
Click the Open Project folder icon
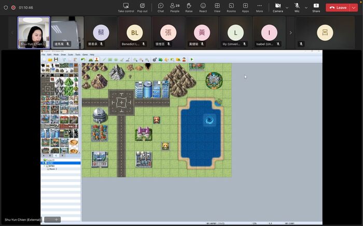pyautogui.click(x=50, y=59)
